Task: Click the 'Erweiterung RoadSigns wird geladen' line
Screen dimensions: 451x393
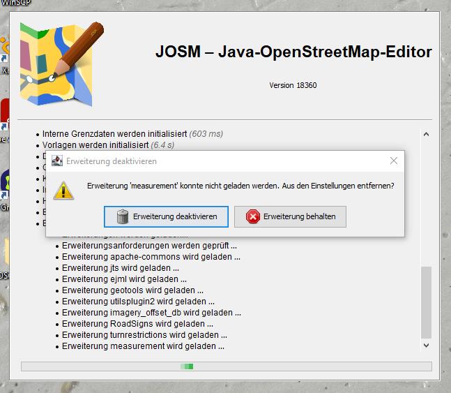Action: pyautogui.click(x=137, y=324)
